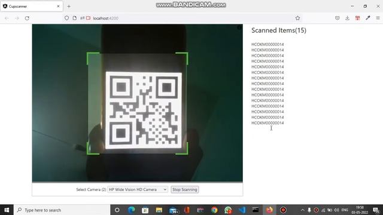
Task: Launch Google Chrome from taskbar
Action: 214,210
